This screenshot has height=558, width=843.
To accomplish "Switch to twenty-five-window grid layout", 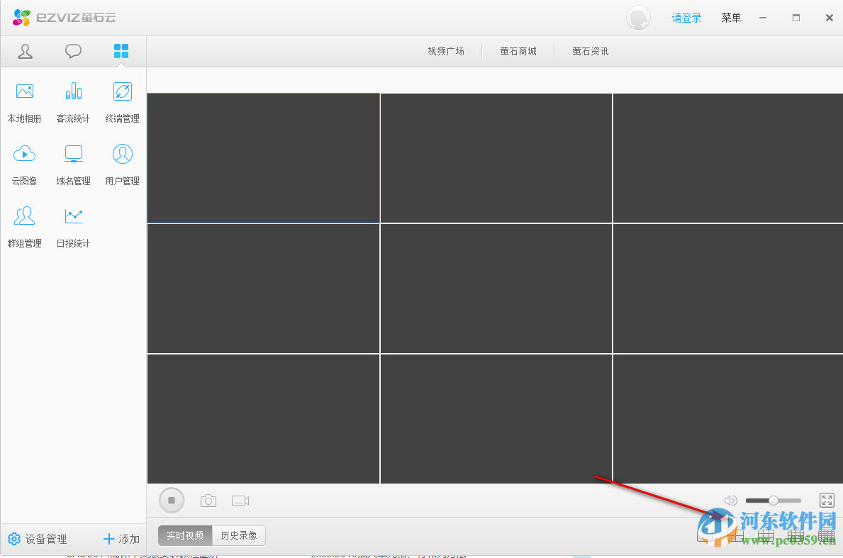I will tap(826, 535).
